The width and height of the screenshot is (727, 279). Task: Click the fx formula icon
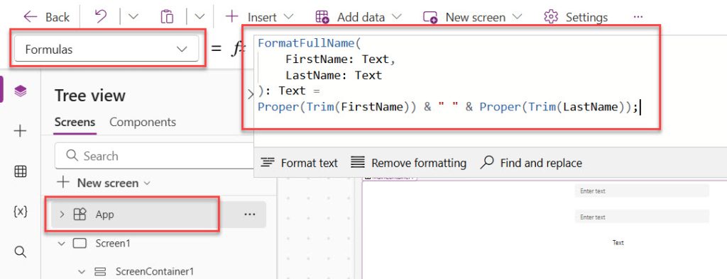point(238,49)
